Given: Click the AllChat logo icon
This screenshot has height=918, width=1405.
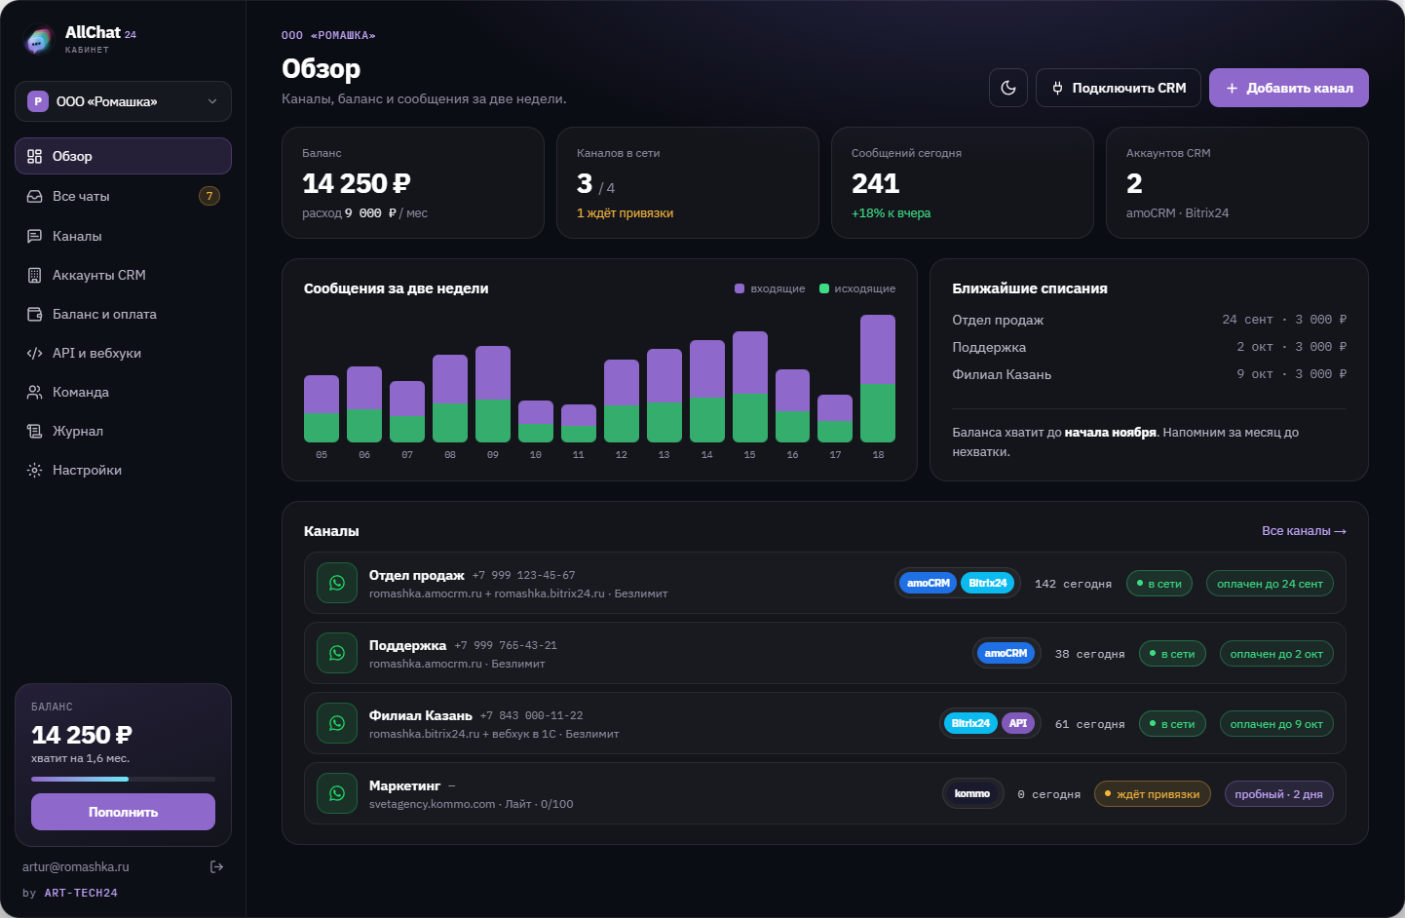Looking at the screenshot, I should point(38,40).
